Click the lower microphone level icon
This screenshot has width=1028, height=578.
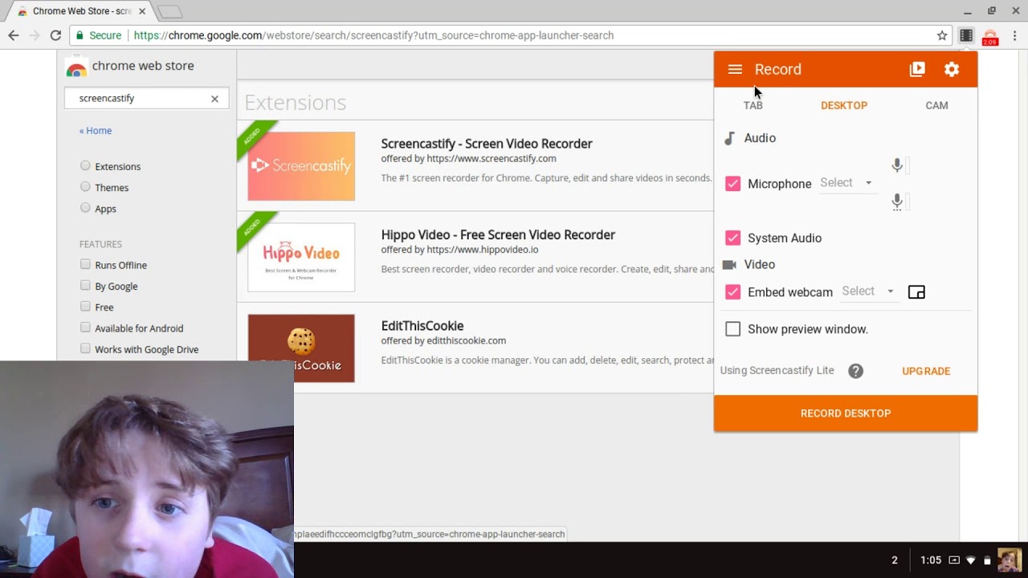(x=897, y=201)
